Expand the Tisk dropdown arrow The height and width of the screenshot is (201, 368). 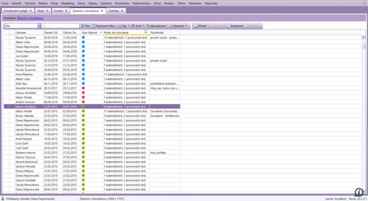(129, 26)
